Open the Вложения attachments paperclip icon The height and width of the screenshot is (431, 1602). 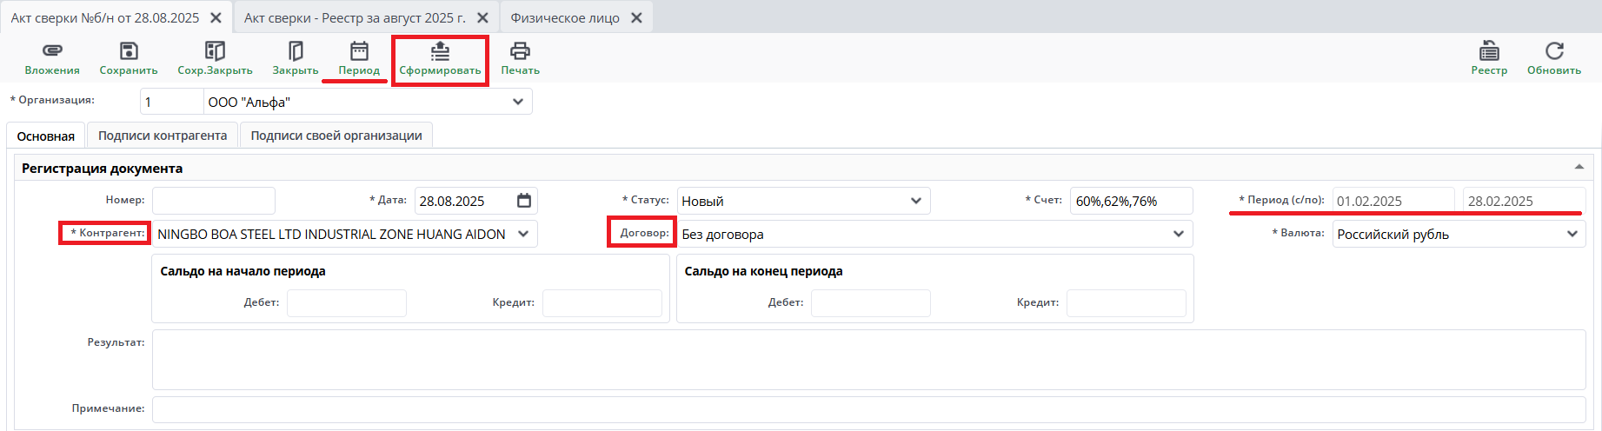(52, 51)
